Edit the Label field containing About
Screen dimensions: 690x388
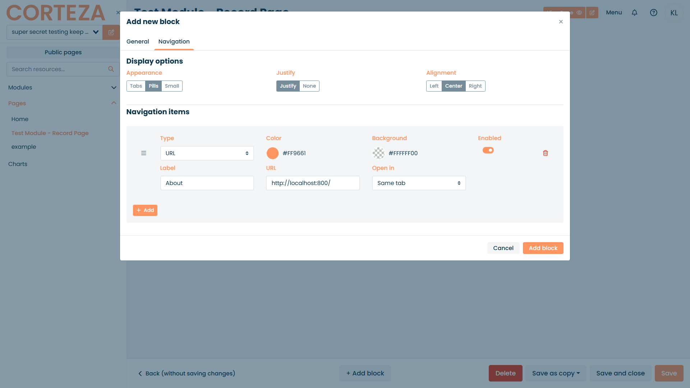207,183
